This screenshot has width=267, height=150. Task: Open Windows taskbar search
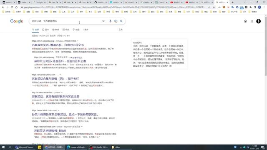(x=10, y=147)
